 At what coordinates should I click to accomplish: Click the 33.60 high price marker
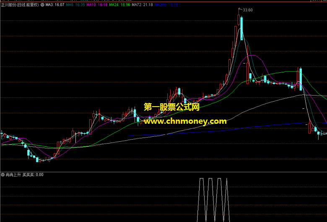coord(248,10)
